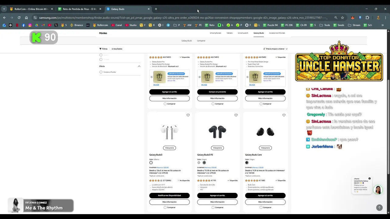
Task: Open Más información for Galaxy Buds Core
Action: pos(265,202)
